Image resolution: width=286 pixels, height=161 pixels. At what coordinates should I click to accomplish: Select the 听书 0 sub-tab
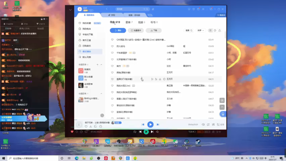154,22
